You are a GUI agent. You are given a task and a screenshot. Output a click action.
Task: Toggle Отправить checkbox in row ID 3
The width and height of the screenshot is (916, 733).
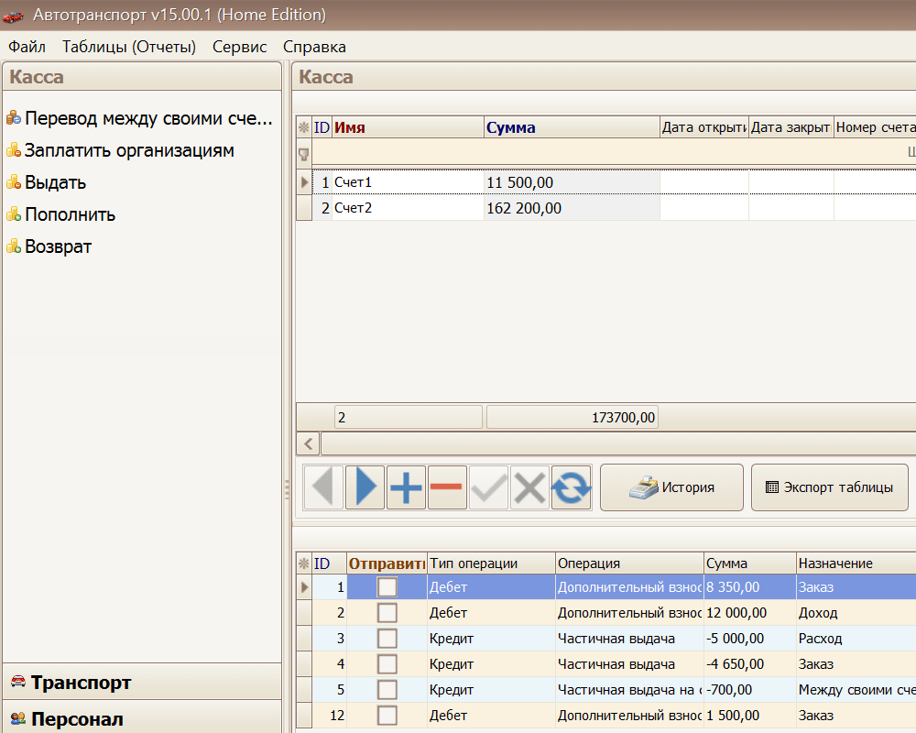[x=387, y=639]
